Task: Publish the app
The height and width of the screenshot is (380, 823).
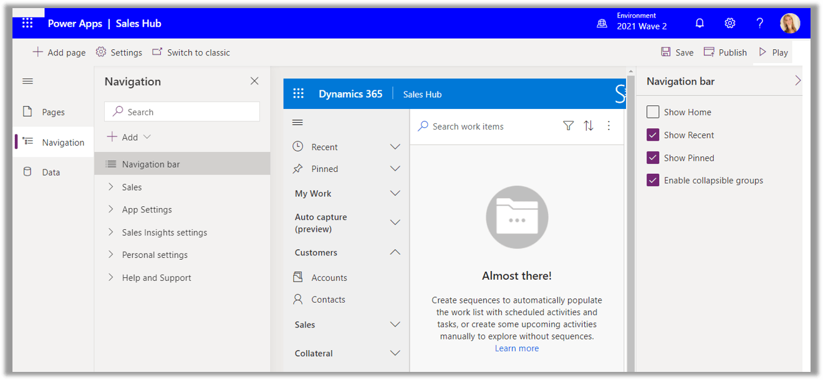Action: (725, 52)
